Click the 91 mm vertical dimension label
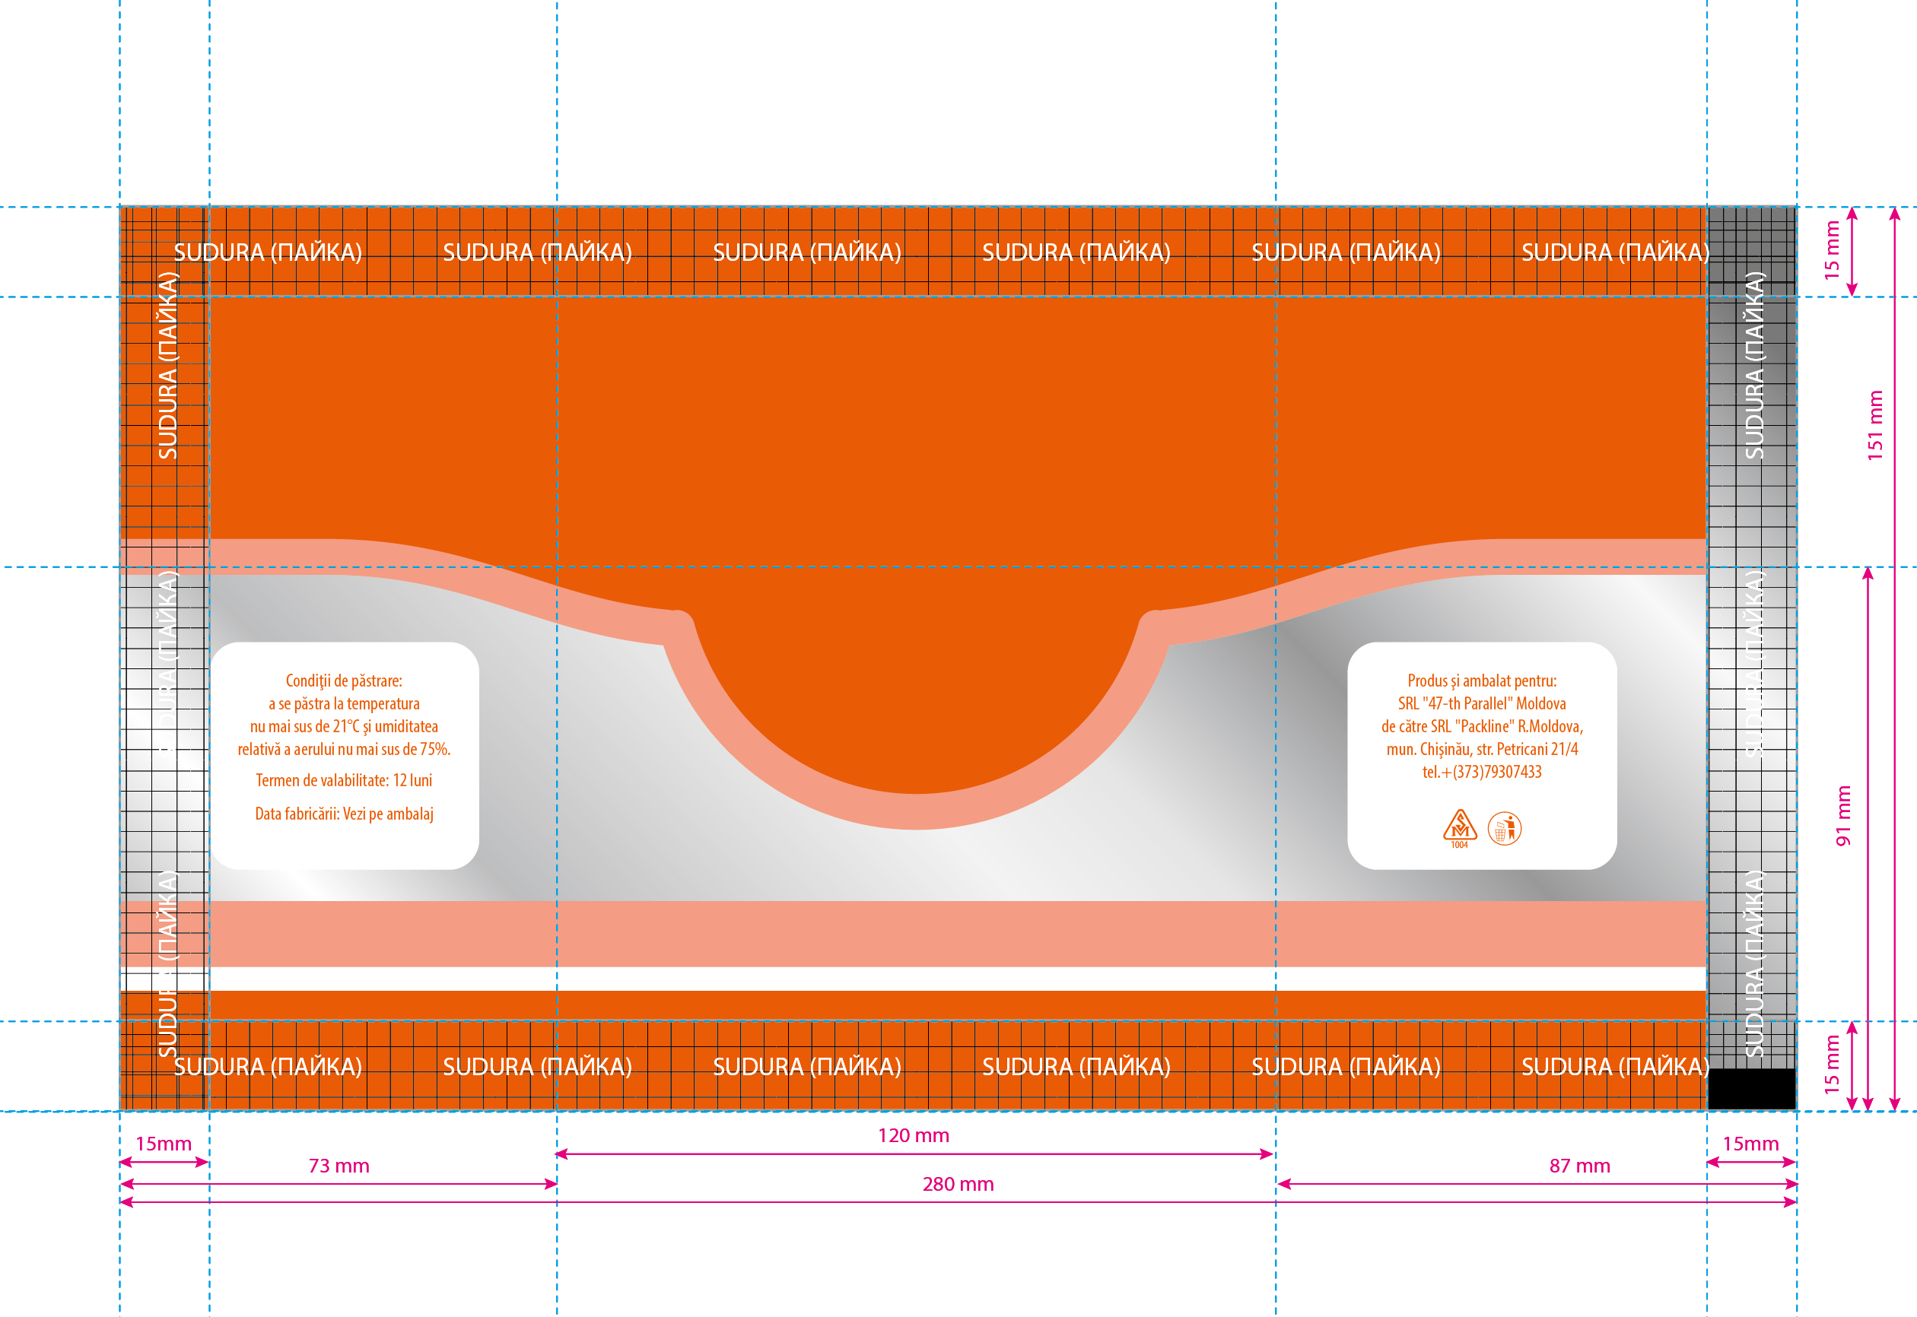Viewport: 1917px width, 1317px height. point(1842,816)
